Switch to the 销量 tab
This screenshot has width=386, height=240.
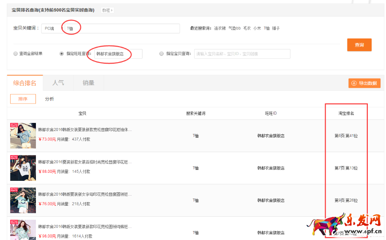88,83
